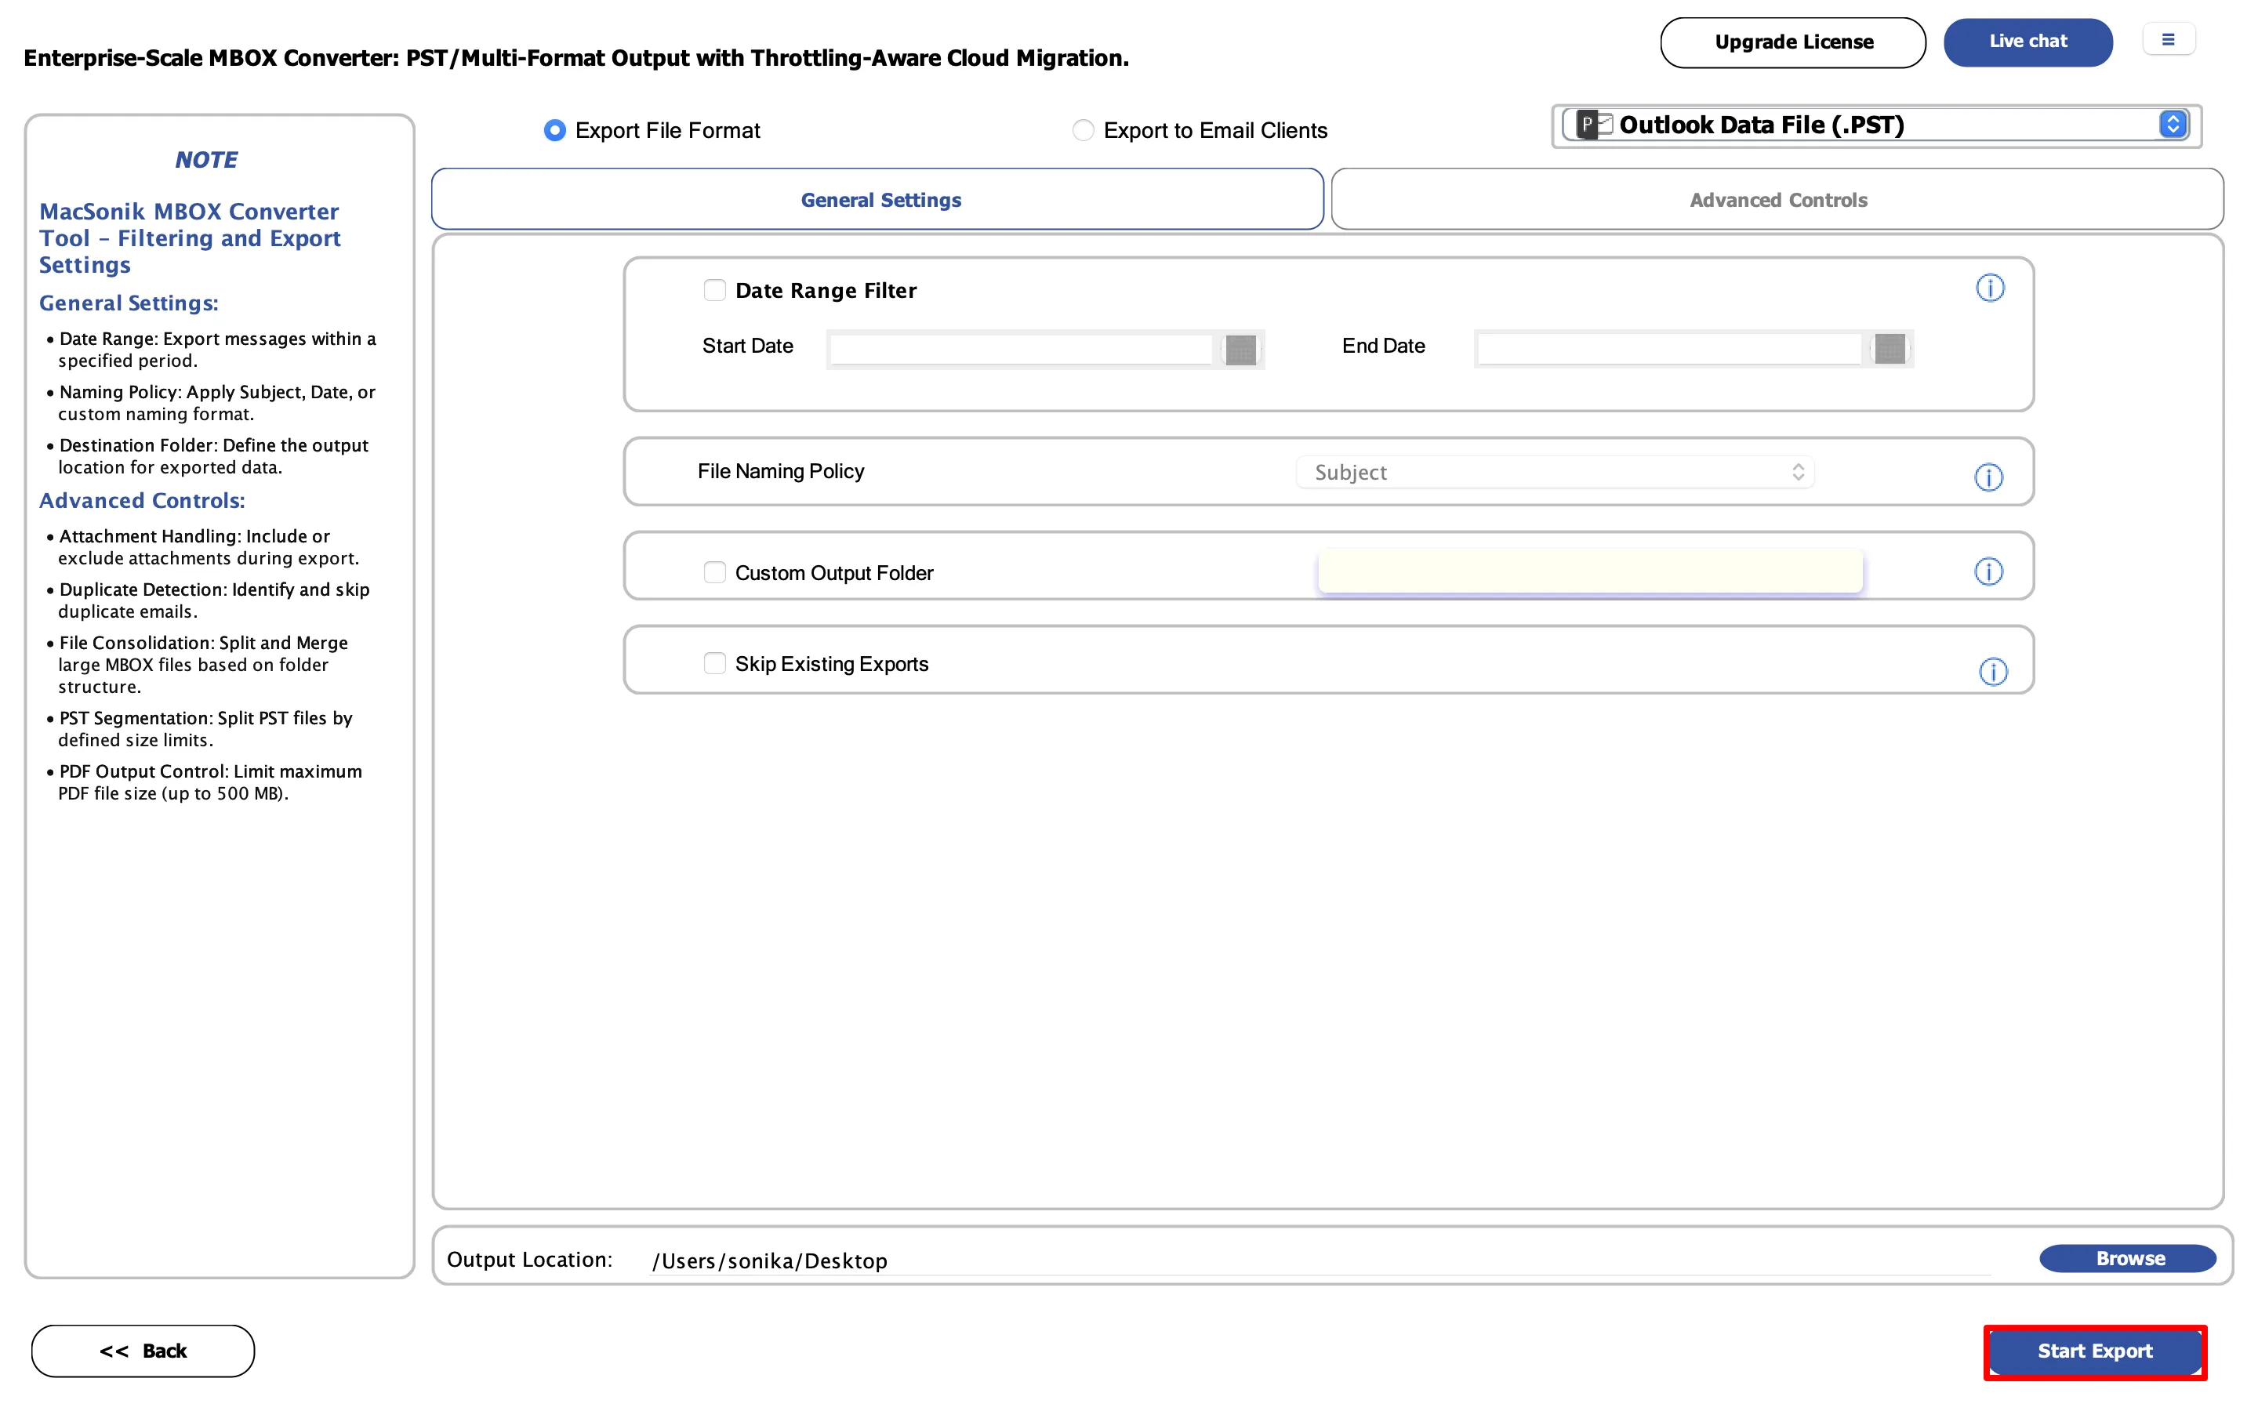Click the 'PST Segmentation' note bullet
Viewport: 2258px width, 1411px height.
click(200, 729)
